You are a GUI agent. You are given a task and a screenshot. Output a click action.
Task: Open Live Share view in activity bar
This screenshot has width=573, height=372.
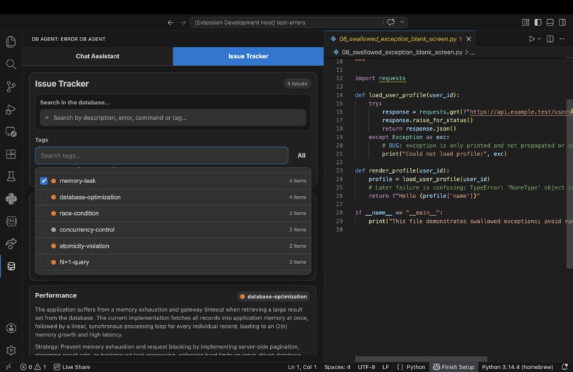coord(11,244)
